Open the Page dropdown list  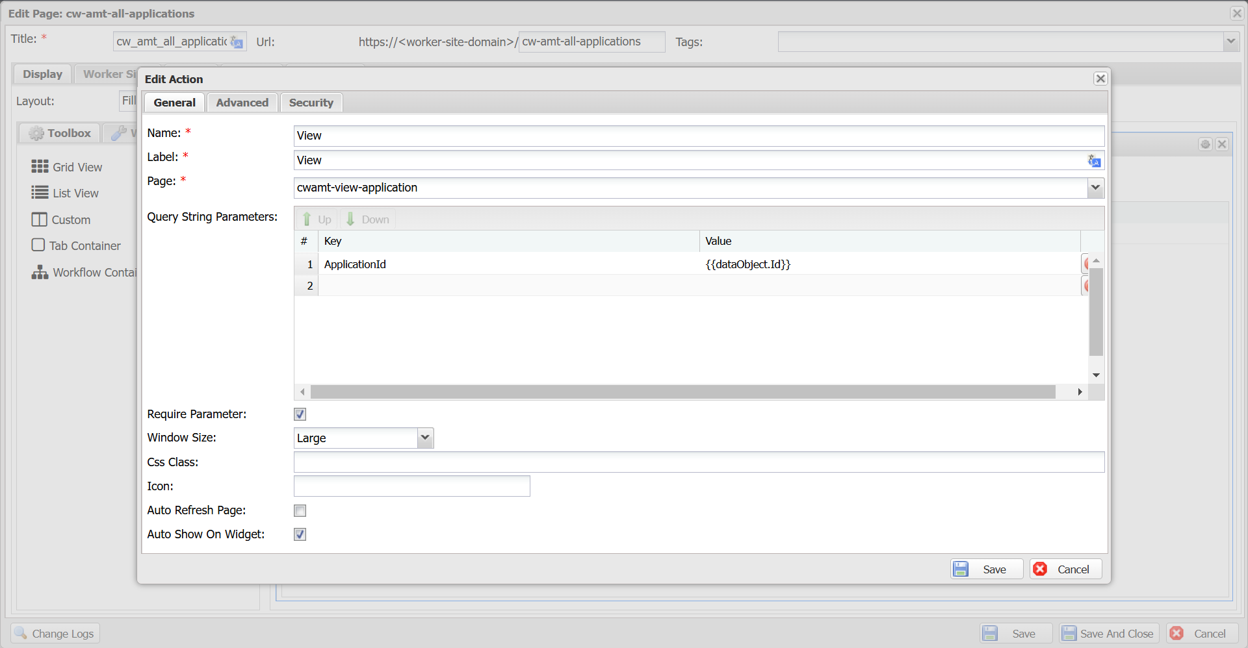click(x=1095, y=188)
